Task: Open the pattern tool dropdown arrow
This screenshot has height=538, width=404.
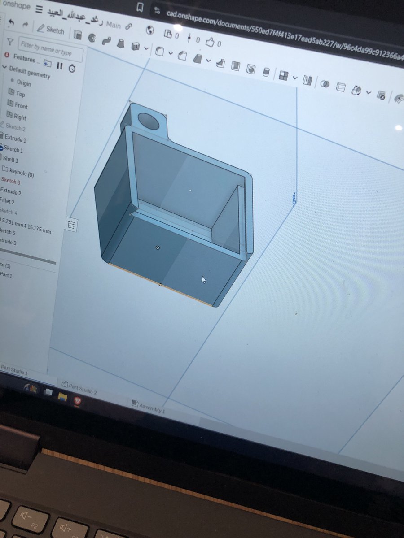Action: [x=294, y=78]
